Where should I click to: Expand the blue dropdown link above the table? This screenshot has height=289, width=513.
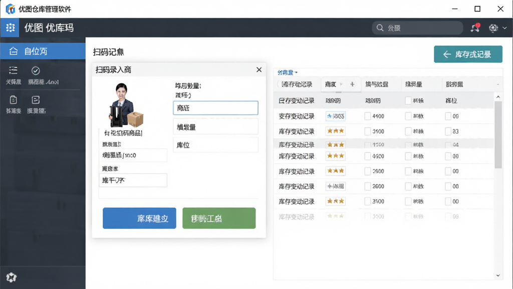coord(287,72)
